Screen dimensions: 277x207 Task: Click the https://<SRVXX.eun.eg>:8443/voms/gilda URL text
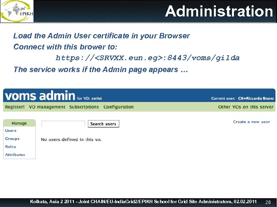point(147,58)
